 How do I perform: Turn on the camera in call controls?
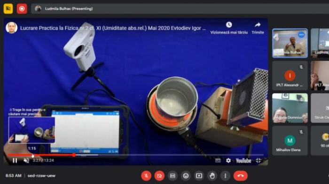coord(159,176)
